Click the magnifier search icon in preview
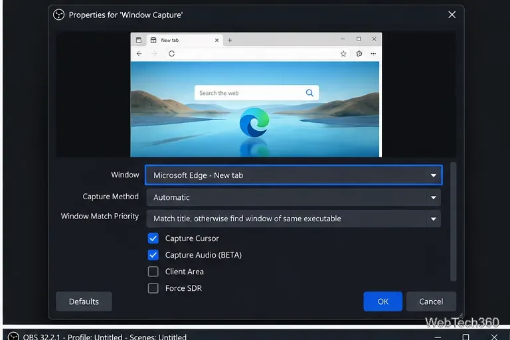This screenshot has width=510, height=340. pos(309,93)
